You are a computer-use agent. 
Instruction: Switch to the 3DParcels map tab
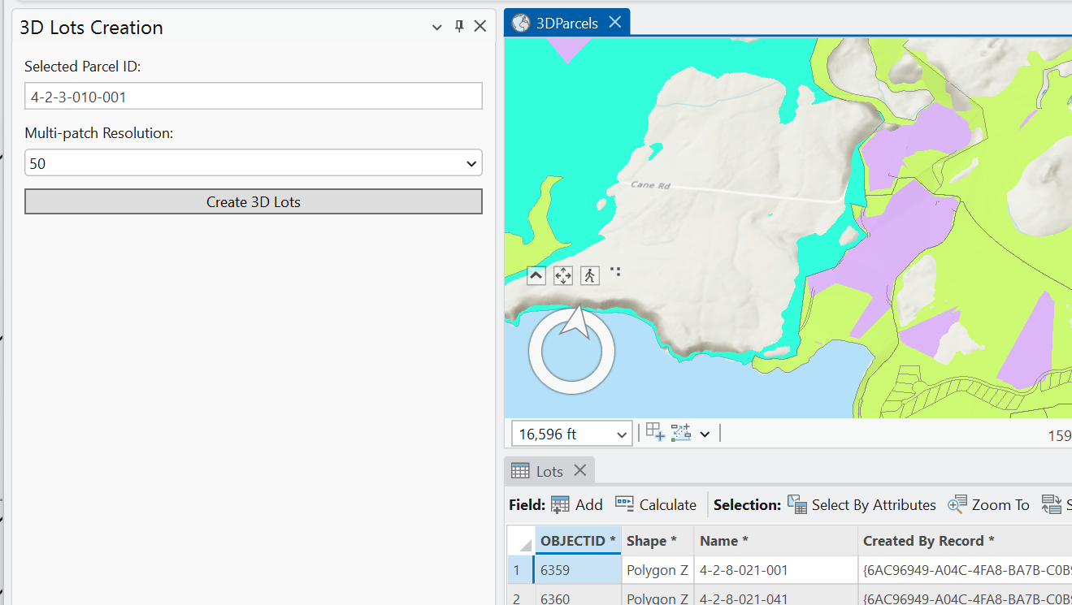coord(567,23)
